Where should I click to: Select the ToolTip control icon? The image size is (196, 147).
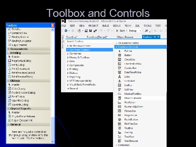120,132
